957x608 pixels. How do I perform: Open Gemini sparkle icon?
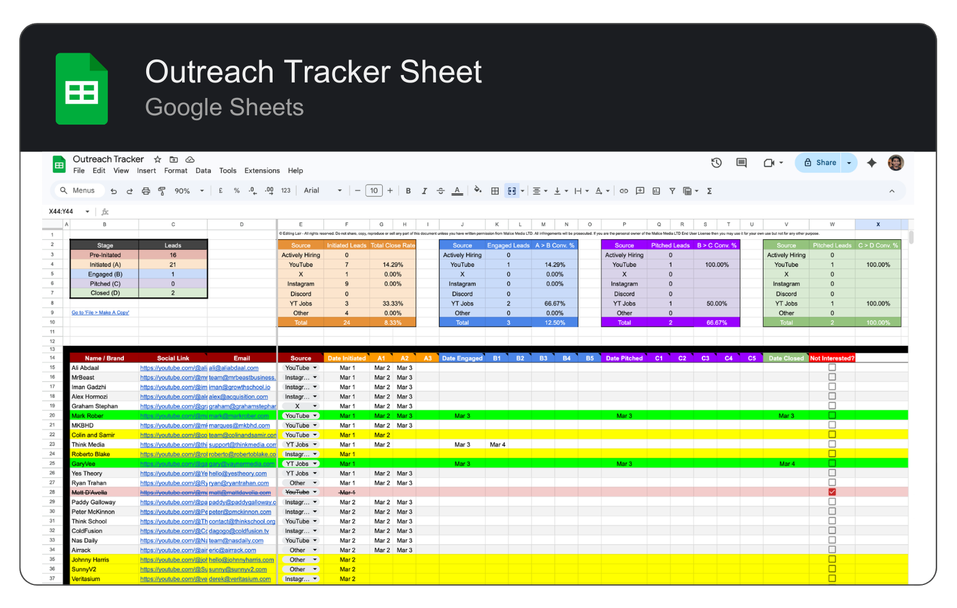[872, 163]
